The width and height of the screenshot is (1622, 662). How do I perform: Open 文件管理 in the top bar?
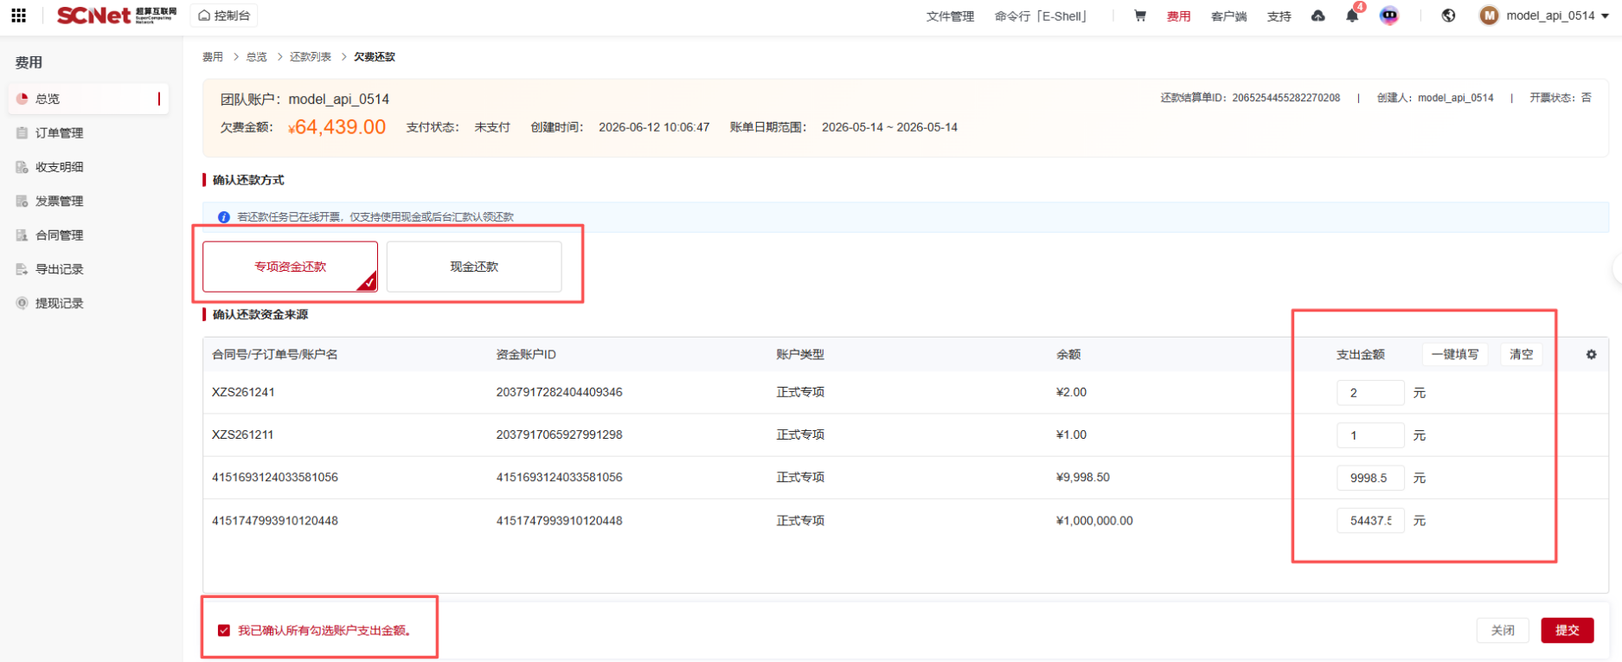tap(950, 16)
